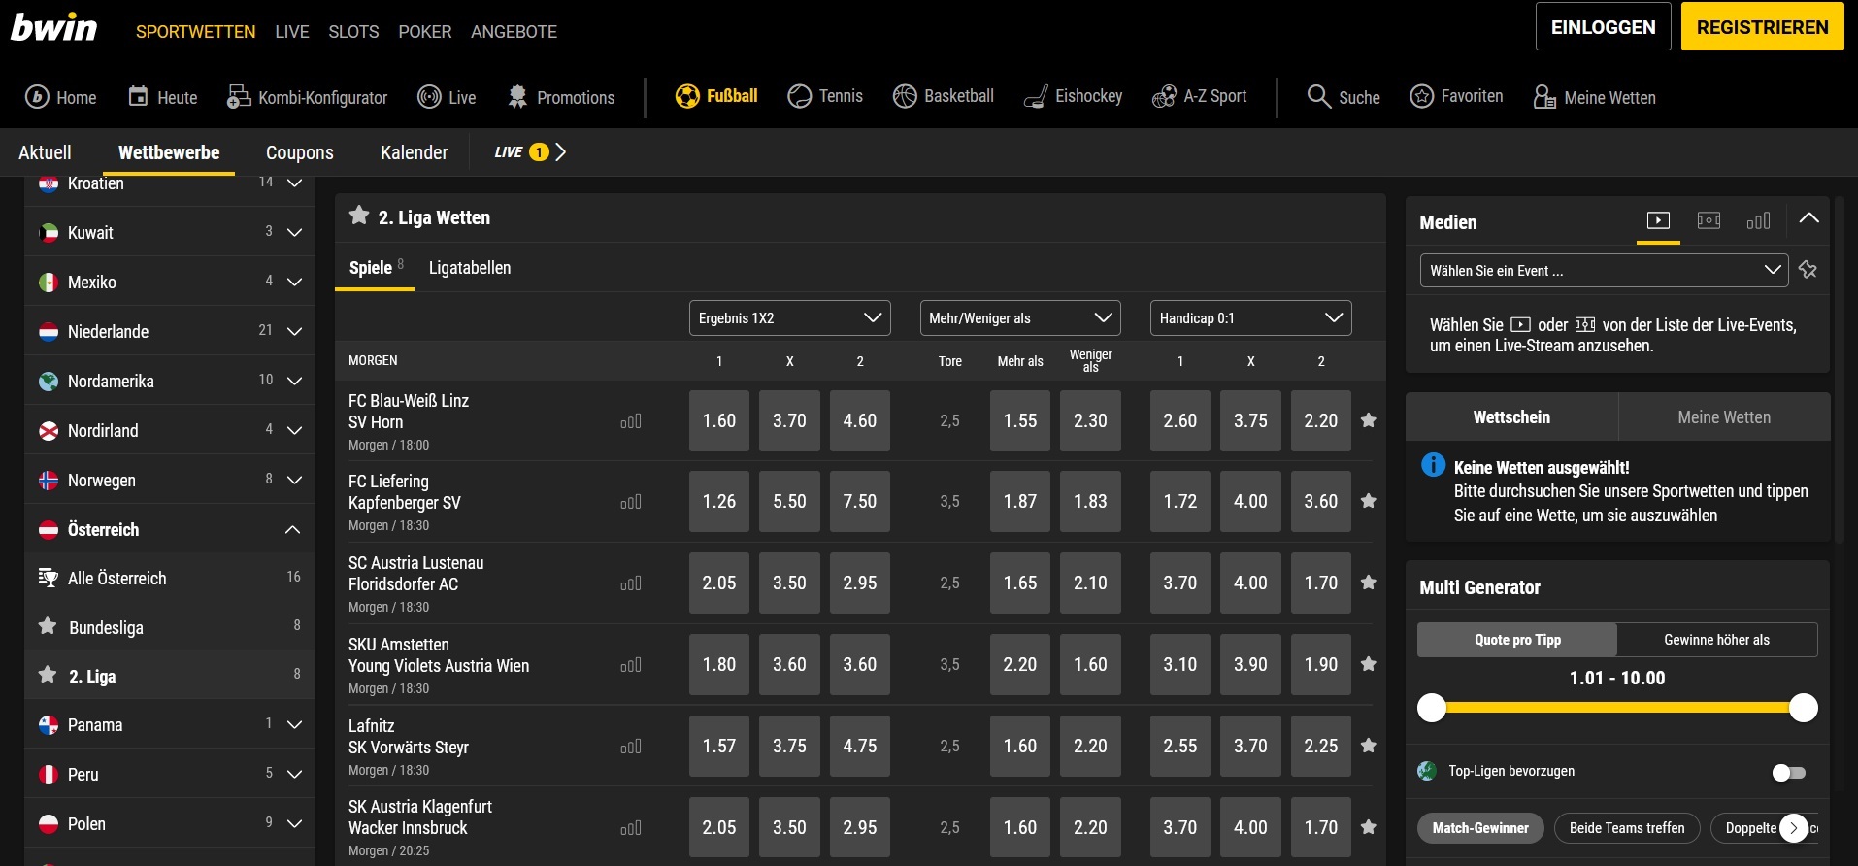Favorite the Lafnitz vs Vorwärts Steyr match

pyautogui.click(x=1369, y=746)
